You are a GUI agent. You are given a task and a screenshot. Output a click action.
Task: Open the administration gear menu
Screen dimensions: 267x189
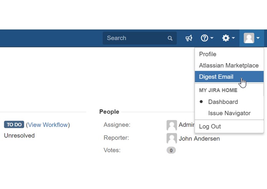pos(226,38)
